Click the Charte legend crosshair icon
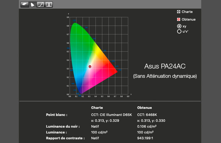 (x=179, y=12)
